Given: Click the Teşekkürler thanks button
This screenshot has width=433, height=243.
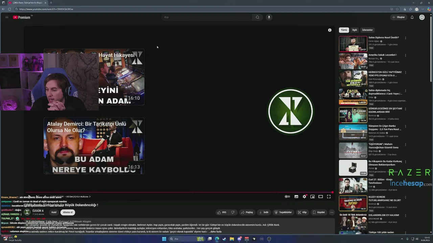Looking at the screenshot, I should pyautogui.click(x=283, y=212).
